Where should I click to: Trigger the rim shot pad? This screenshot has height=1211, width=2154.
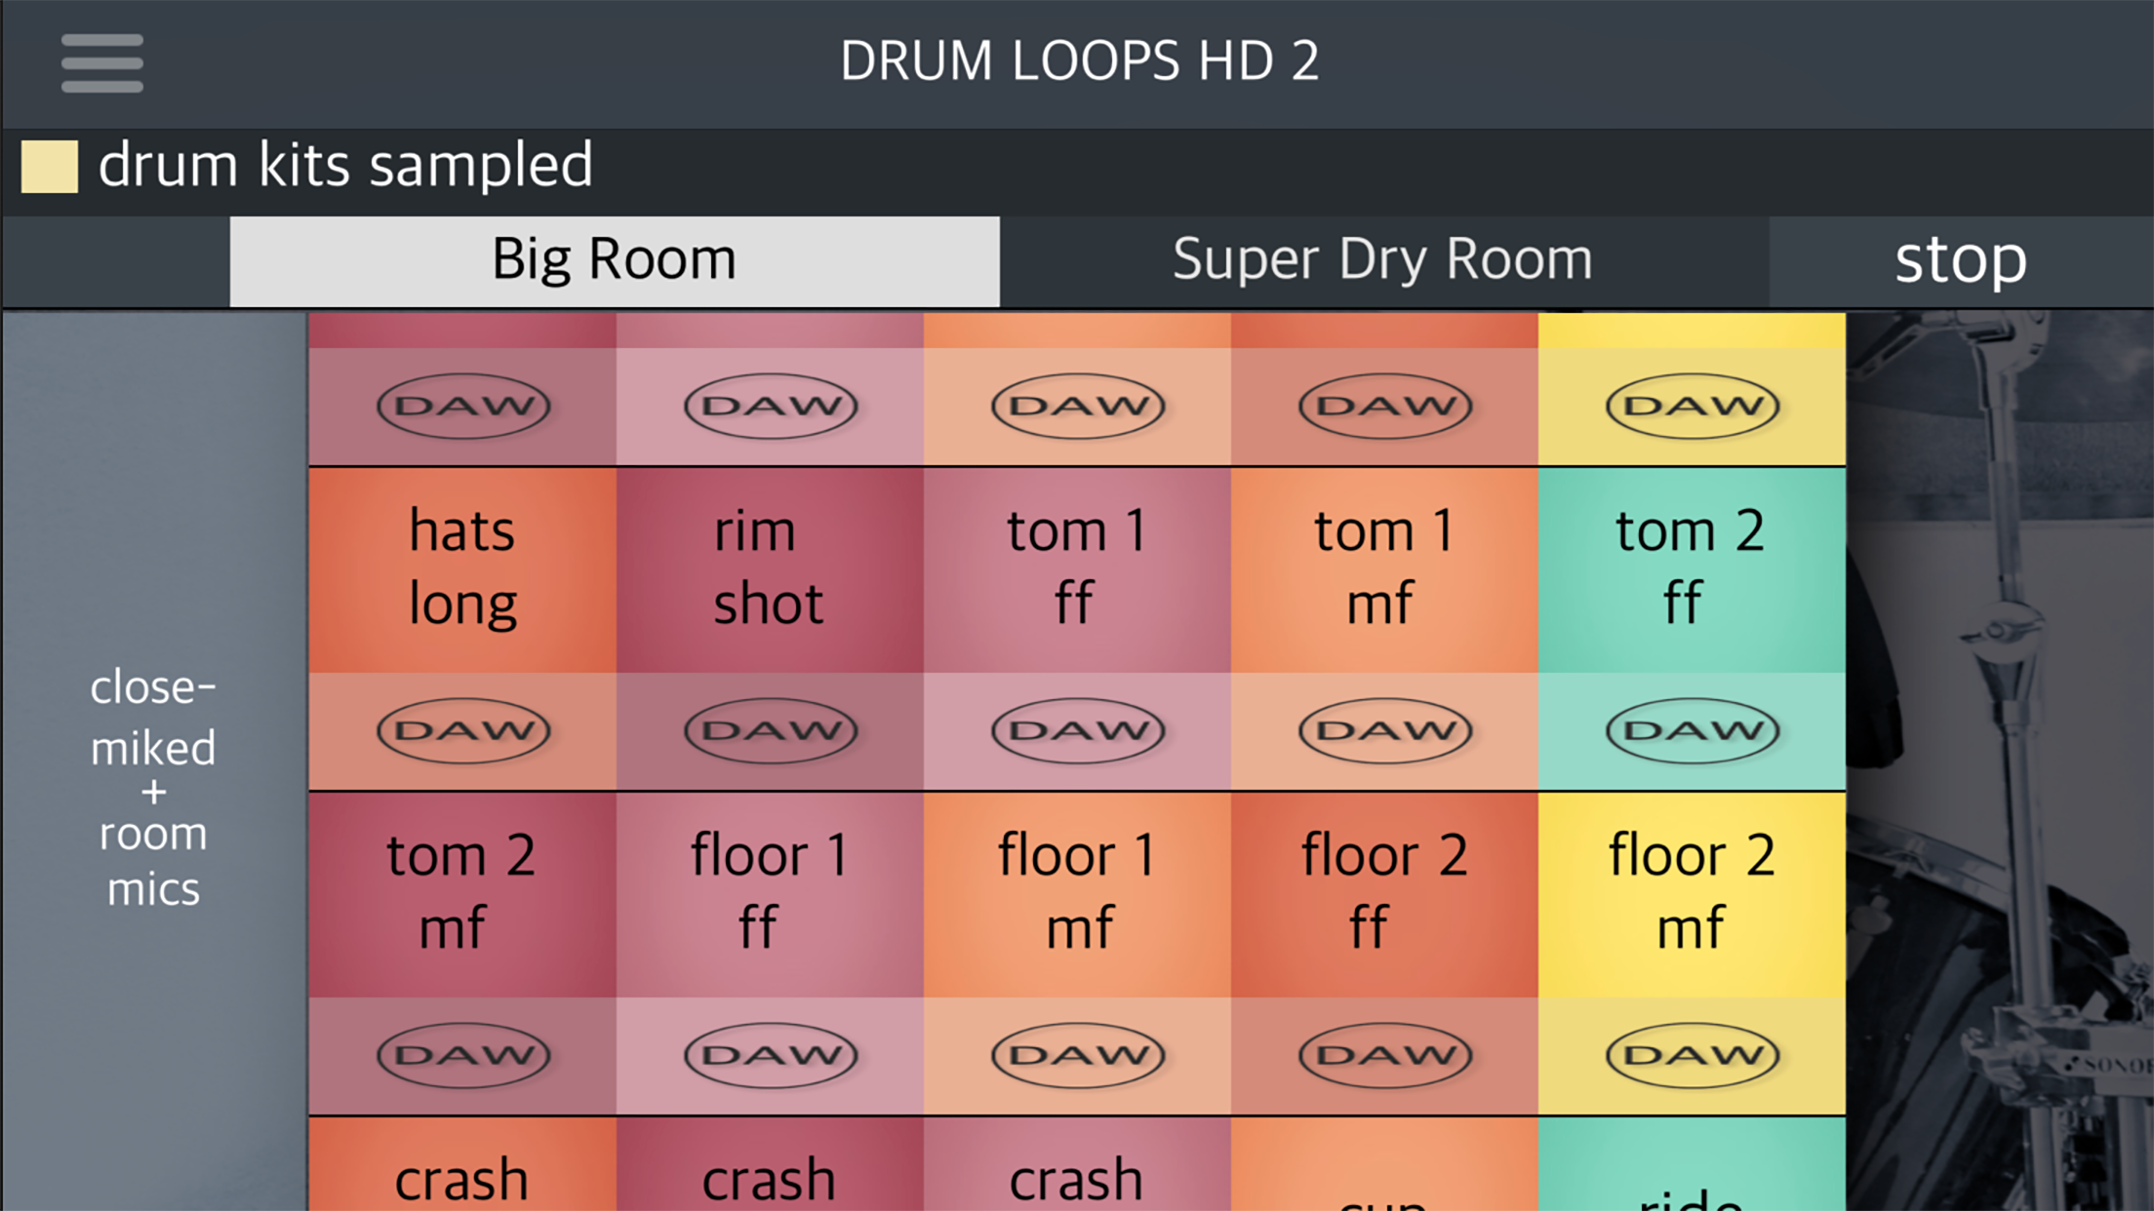[x=770, y=568]
